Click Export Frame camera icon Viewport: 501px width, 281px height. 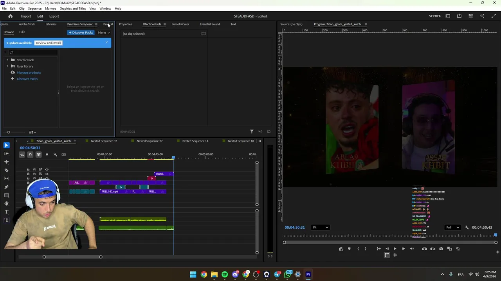[441, 249]
